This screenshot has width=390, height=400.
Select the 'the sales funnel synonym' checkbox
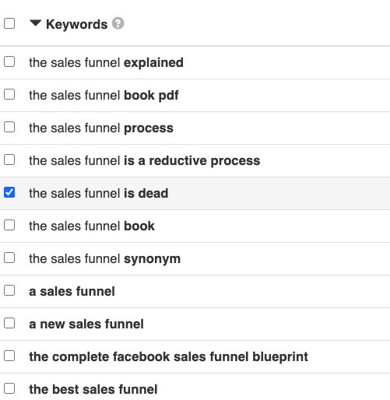(x=9, y=258)
